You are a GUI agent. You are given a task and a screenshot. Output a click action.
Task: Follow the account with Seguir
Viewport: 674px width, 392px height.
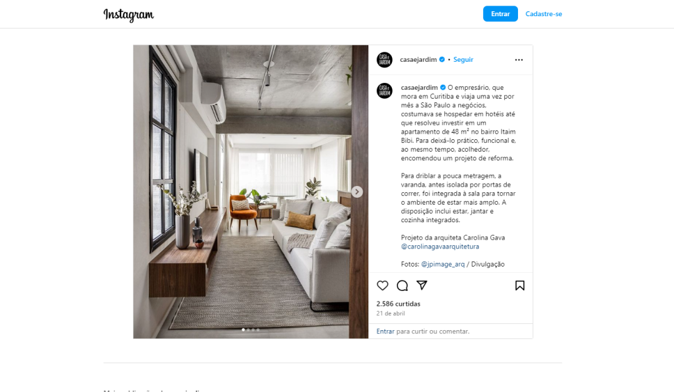463,59
